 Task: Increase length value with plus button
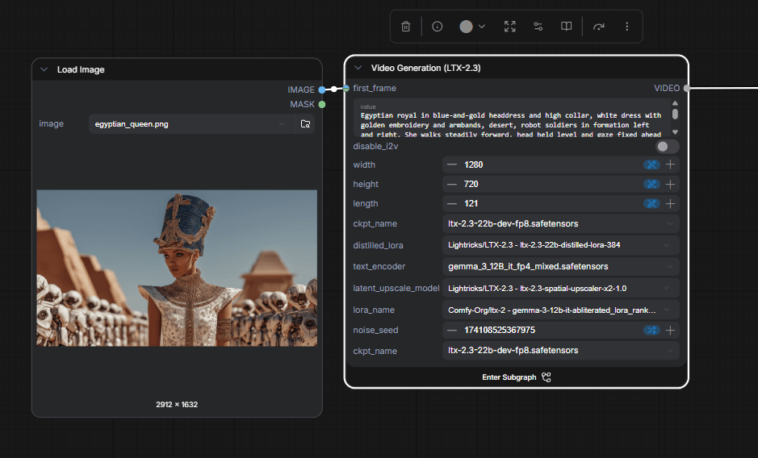[670, 204]
